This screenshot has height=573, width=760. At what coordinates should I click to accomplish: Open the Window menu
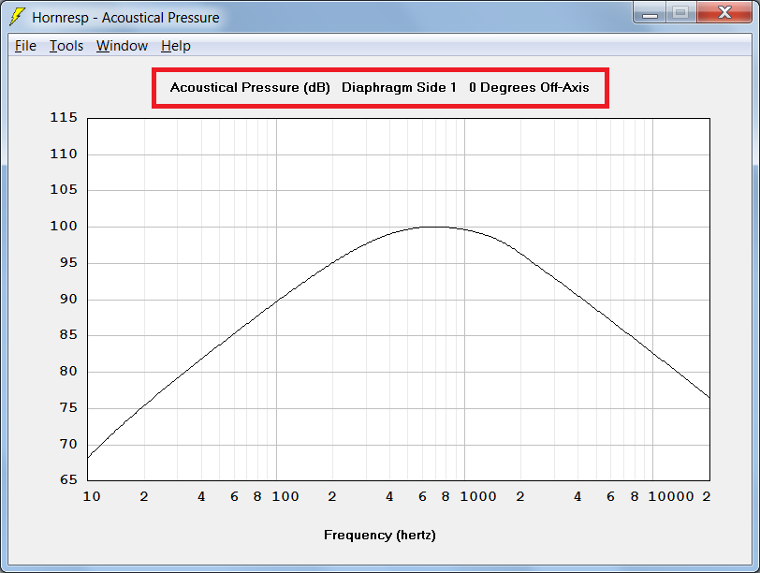122,46
